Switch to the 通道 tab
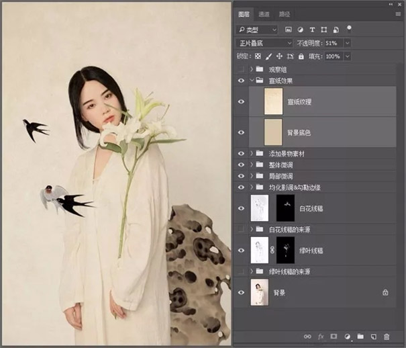Viewport: 406px width, 348px height. pos(264,14)
